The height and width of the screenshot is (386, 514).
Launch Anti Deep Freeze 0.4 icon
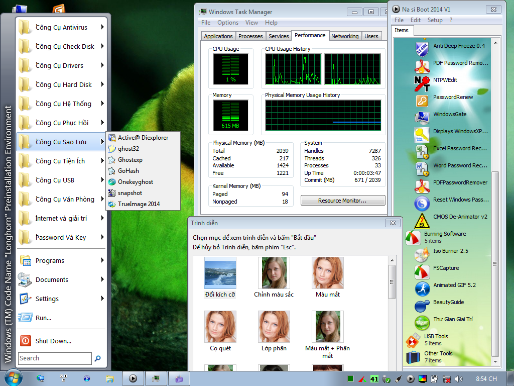(x=422, y=49)
